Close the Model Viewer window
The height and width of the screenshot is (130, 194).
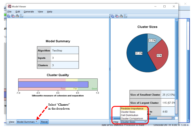coord(174,7)
